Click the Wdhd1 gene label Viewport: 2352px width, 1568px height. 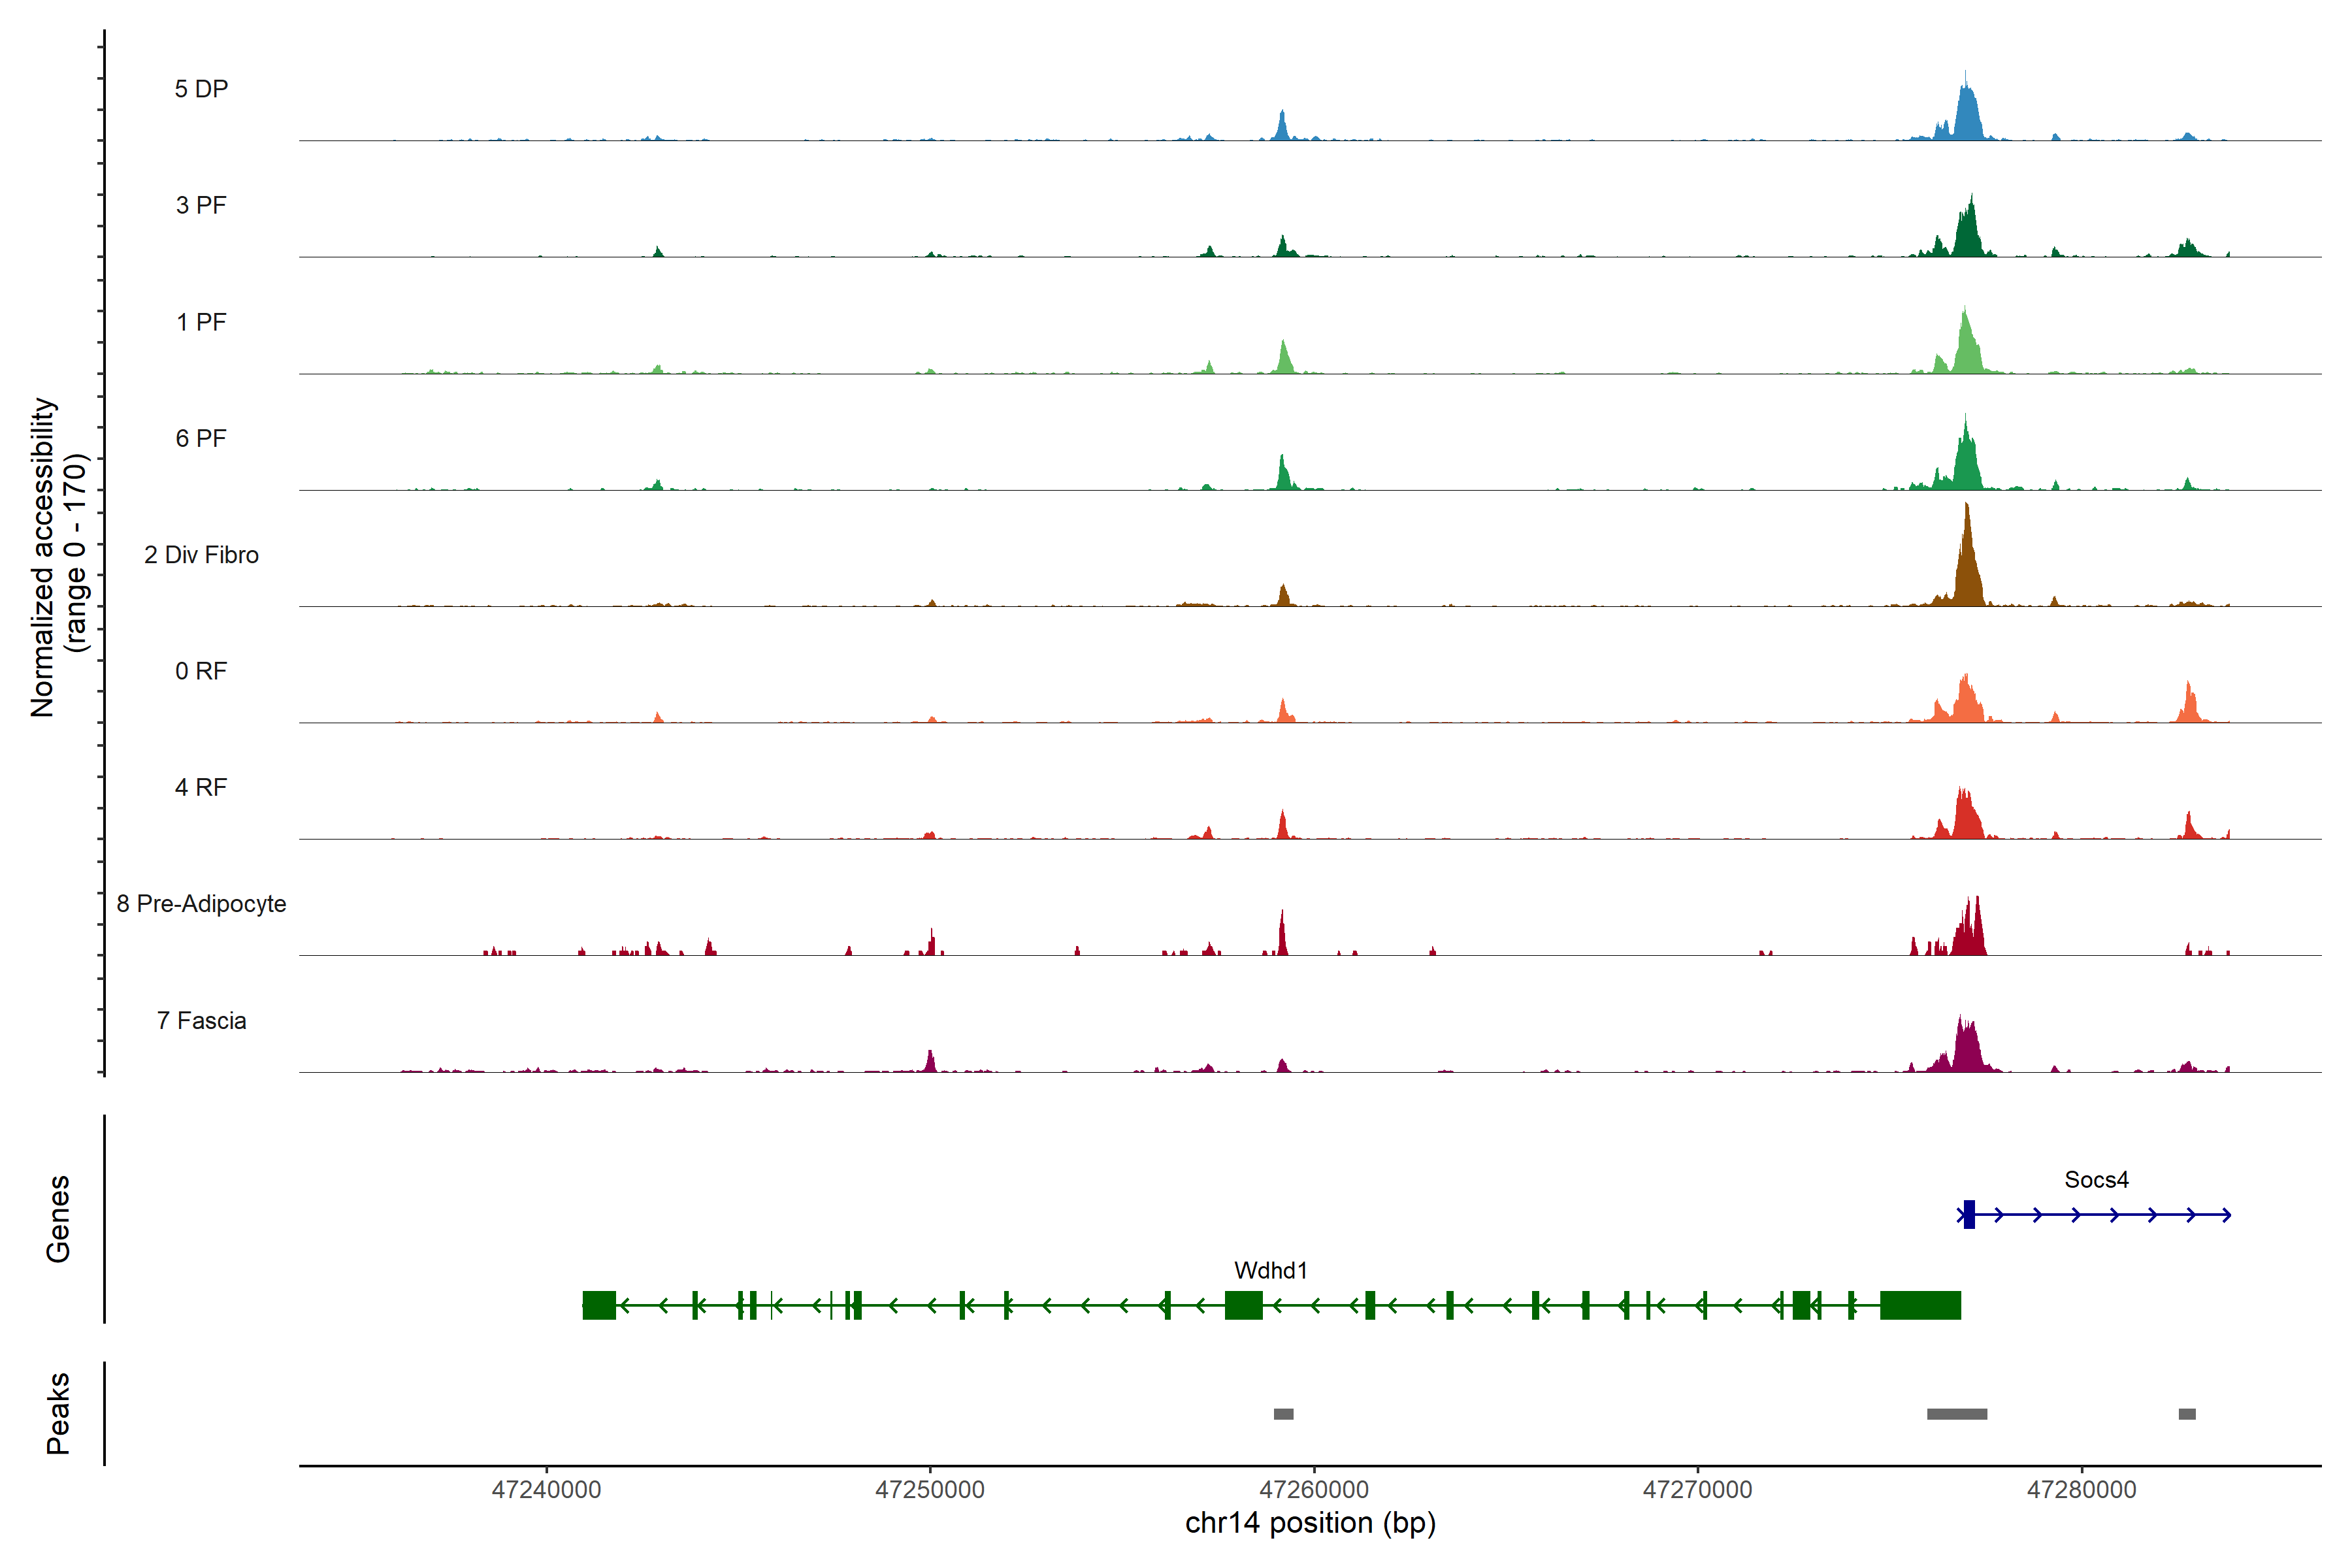1270,1270
